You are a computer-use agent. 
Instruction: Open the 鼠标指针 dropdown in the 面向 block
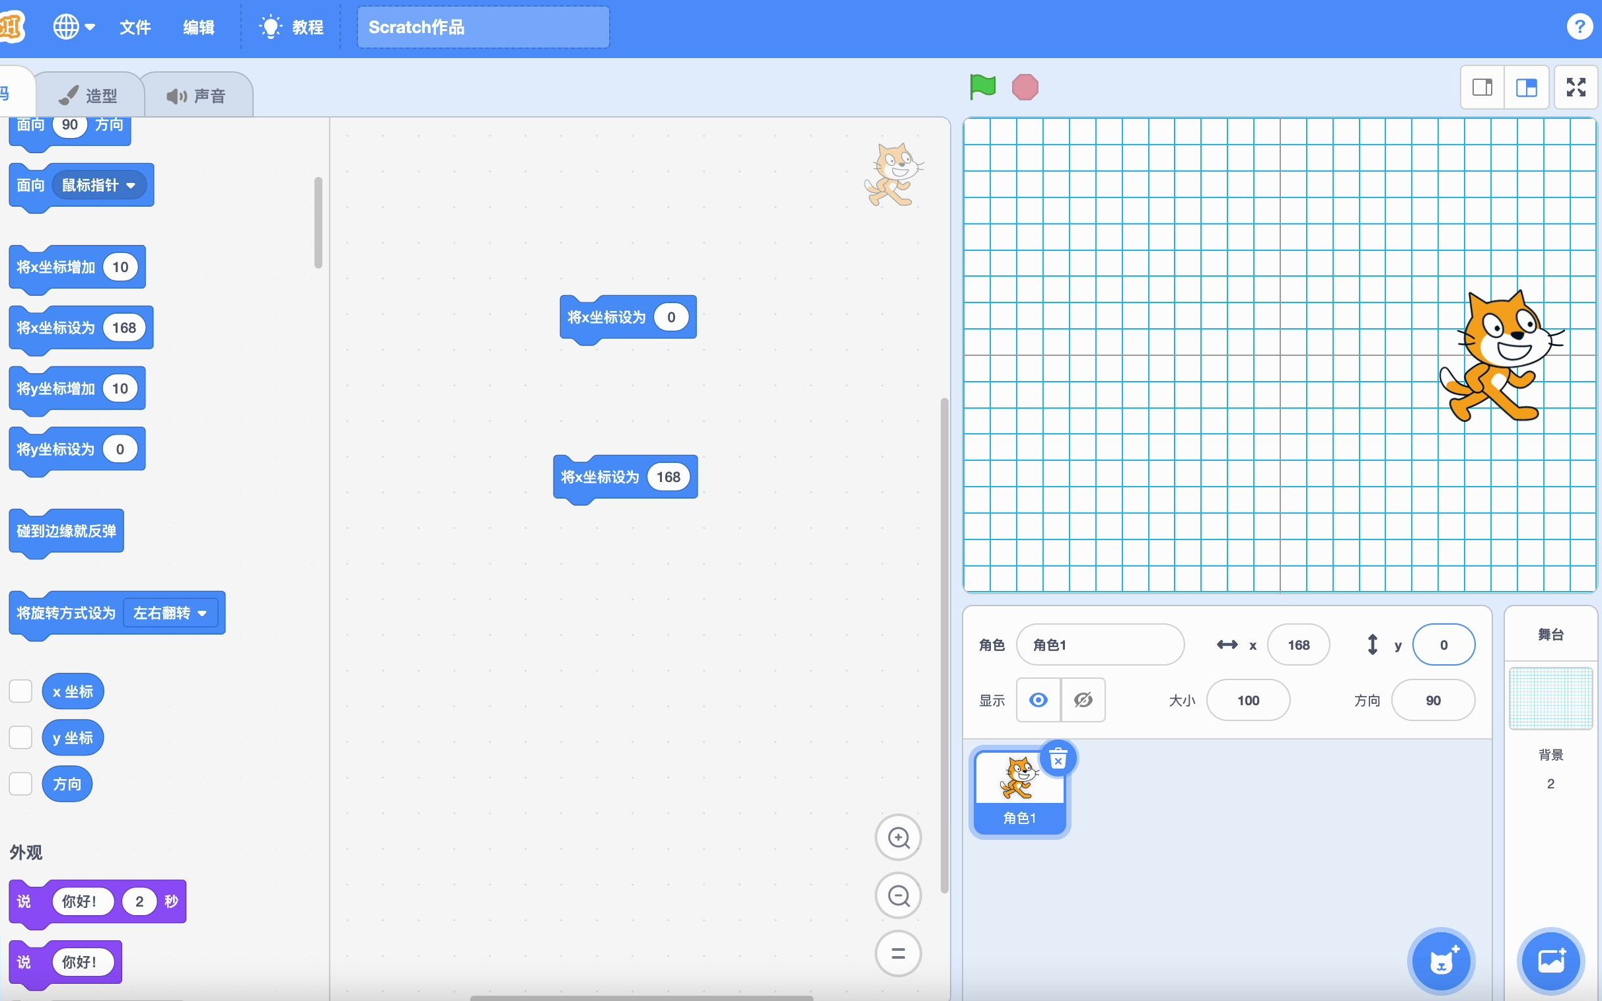[99, 186]
